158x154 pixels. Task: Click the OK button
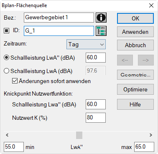coord(135,18)
